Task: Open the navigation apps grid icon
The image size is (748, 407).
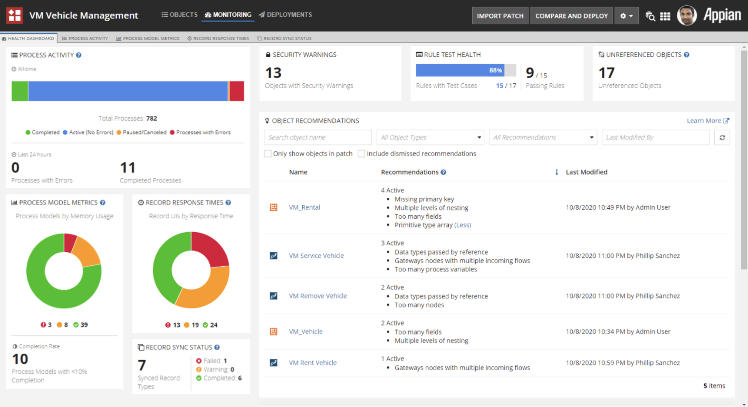Action: pos(665,16)
